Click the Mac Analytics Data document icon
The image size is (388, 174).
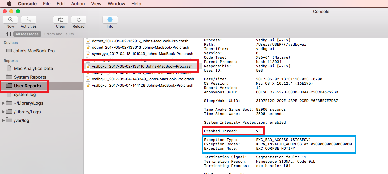[x=9, y=68]
